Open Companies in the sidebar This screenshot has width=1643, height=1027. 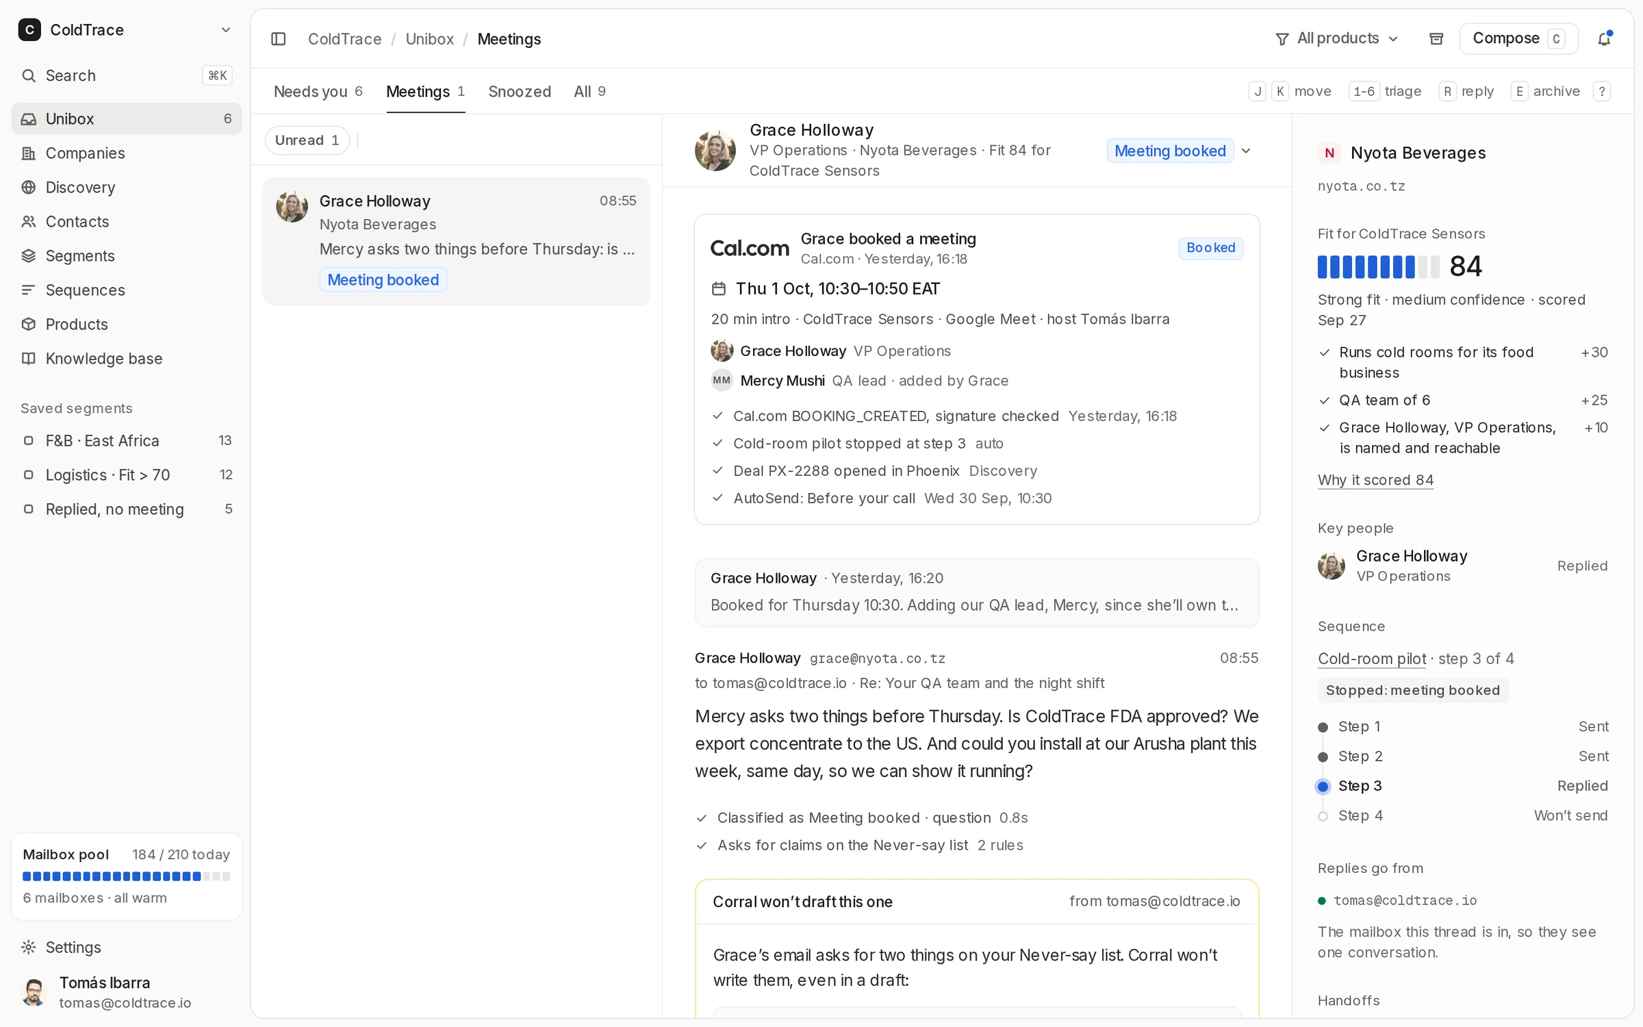[127, 153]
